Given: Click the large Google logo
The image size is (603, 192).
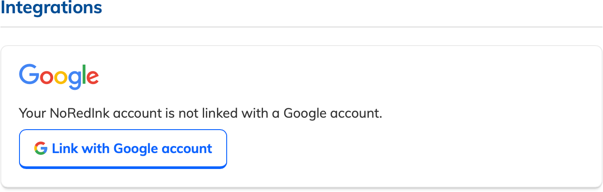Looking at the screenshot, I should (x=59, y=77).
